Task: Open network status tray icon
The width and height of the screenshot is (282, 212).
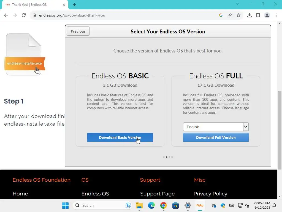Action: (240, 205)
